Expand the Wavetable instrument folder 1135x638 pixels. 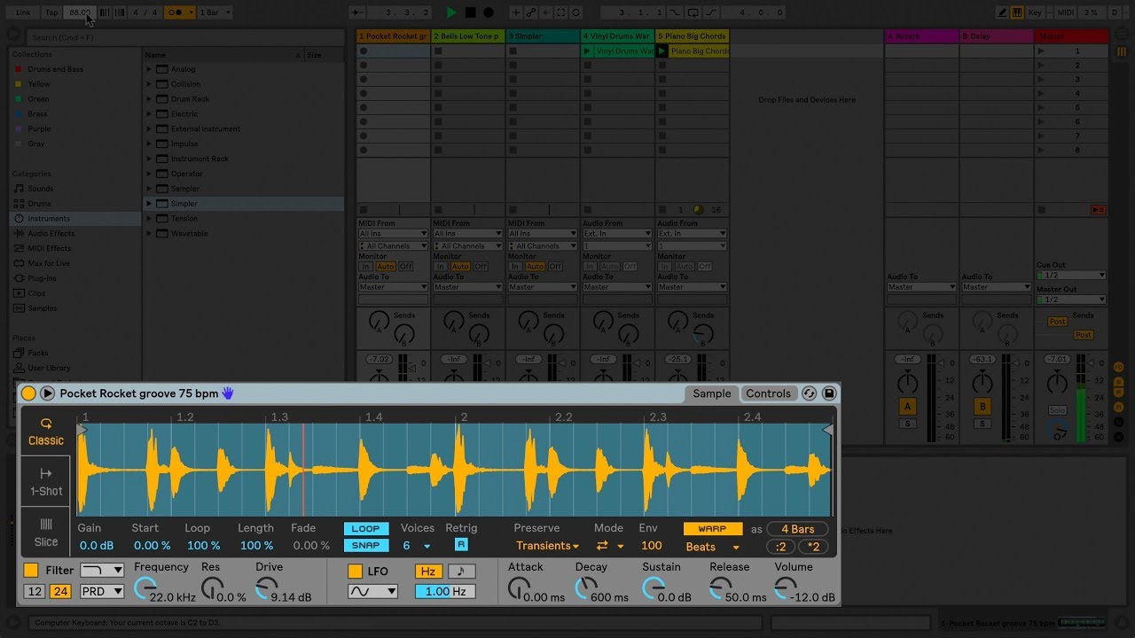(x=149, y=234)
